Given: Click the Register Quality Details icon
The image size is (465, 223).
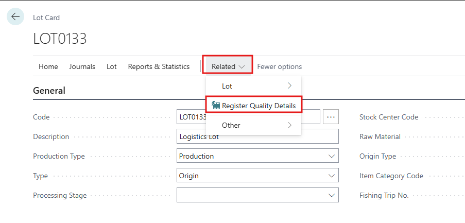Looking at the screenshot, I should coord(216,105).
